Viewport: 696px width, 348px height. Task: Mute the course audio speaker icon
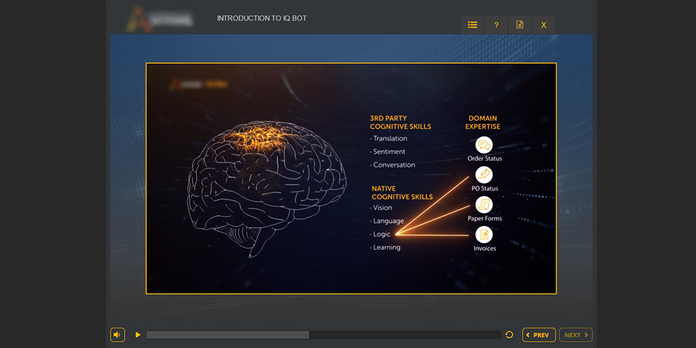click(x=118, y=335)
